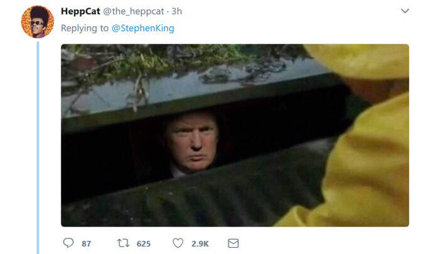This screenshot has height=254, width=433.
Task: Open the attached storm drain image
Action: click(x=235, y=135)
